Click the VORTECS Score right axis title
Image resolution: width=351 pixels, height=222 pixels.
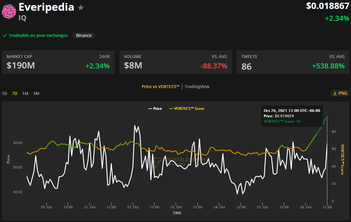pos(342,160)
